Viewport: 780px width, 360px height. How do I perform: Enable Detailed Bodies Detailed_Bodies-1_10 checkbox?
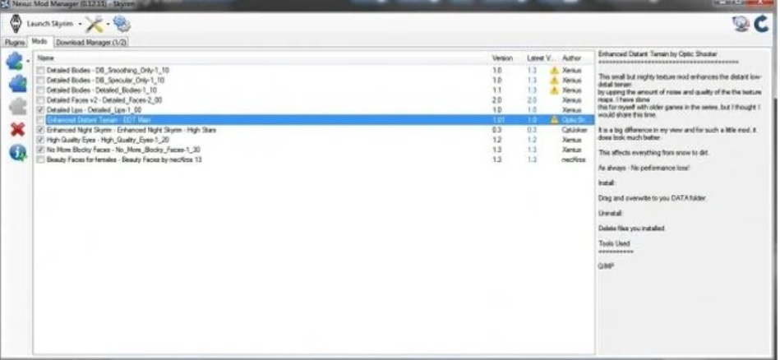tap(40, 90)
